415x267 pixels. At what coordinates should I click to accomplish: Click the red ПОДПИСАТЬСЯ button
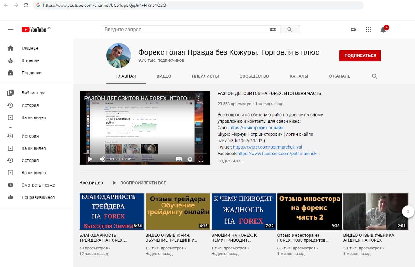point(360,56)
